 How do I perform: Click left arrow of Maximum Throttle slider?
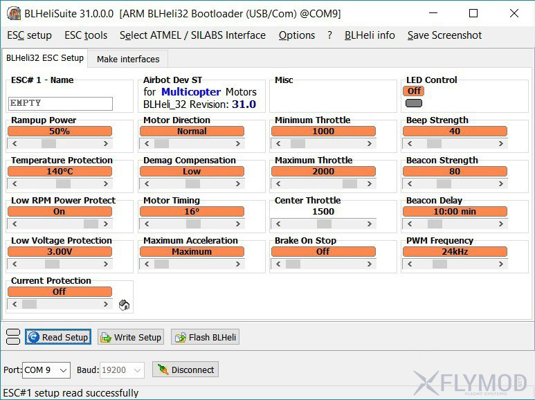coord(278,183)
